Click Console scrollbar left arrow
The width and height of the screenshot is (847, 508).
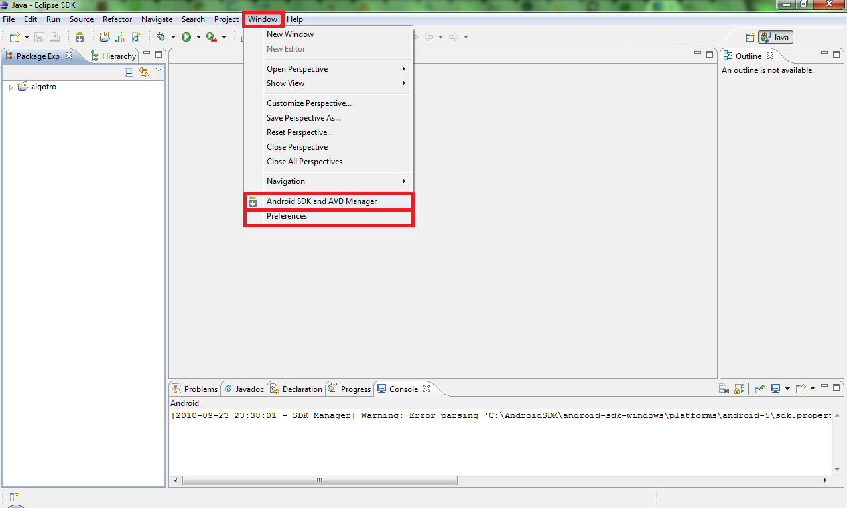(175, 480)
